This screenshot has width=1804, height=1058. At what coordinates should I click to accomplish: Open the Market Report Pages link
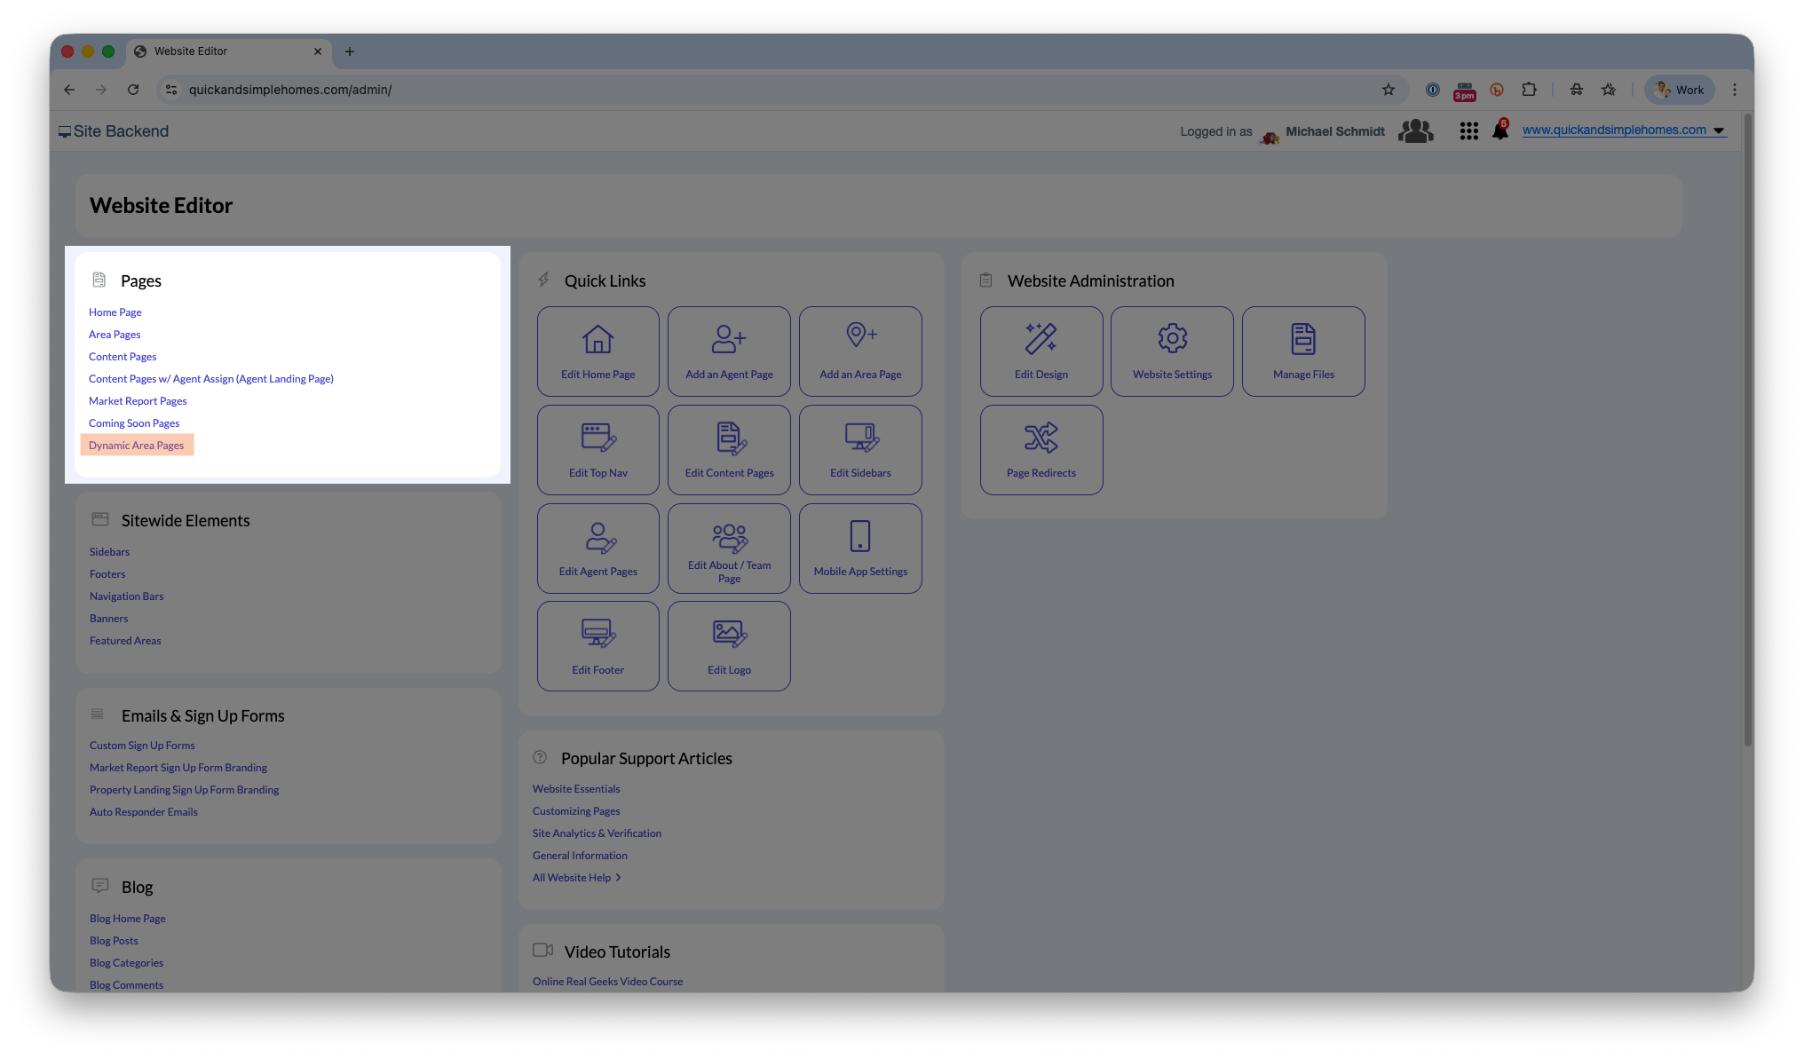point(138,401)
